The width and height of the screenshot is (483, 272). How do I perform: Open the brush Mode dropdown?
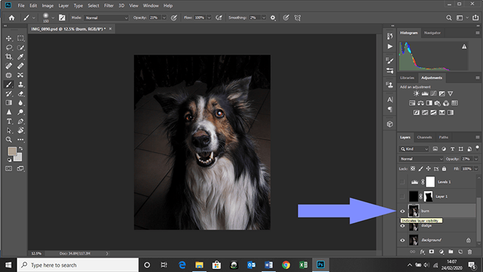coord(106,18)
